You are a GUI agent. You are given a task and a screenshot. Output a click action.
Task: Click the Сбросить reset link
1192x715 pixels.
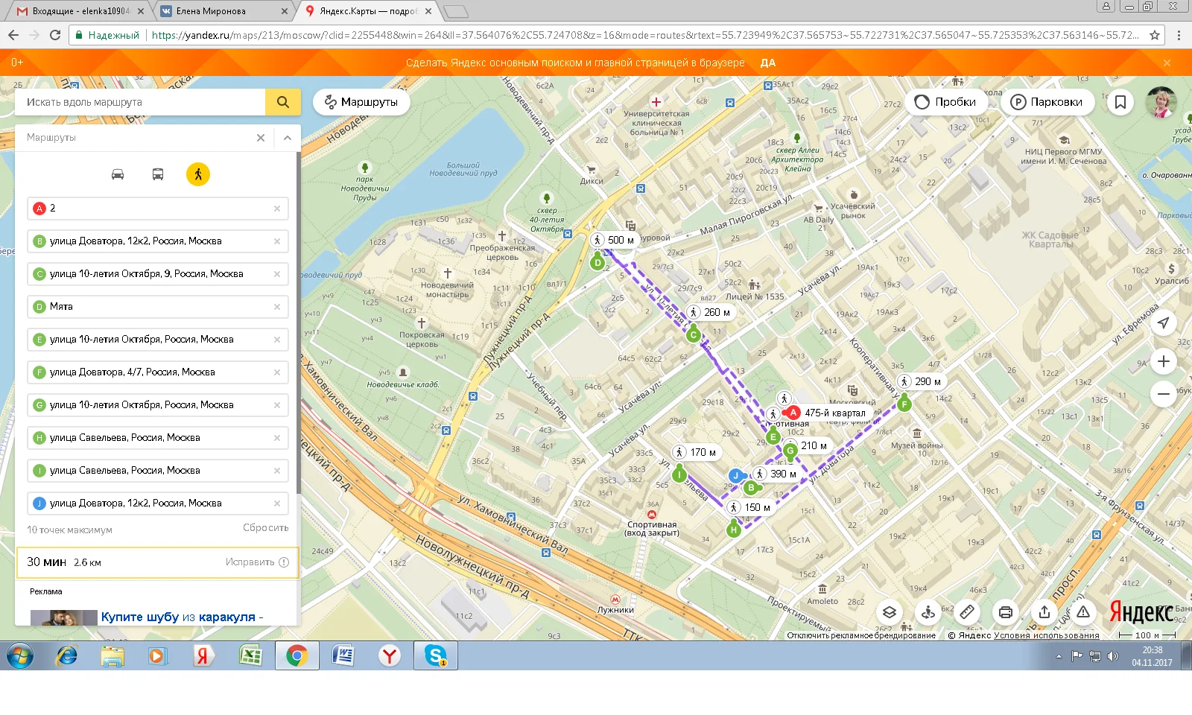[x=265, y=528]
